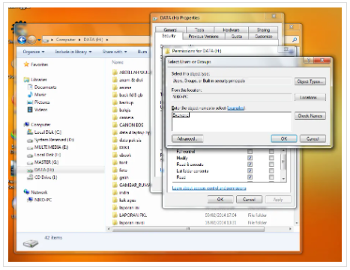Click the search magnifier in Explorer
The height and width of the screenshot is (270, 350).
pyautogui.click(x=295, y=40)
